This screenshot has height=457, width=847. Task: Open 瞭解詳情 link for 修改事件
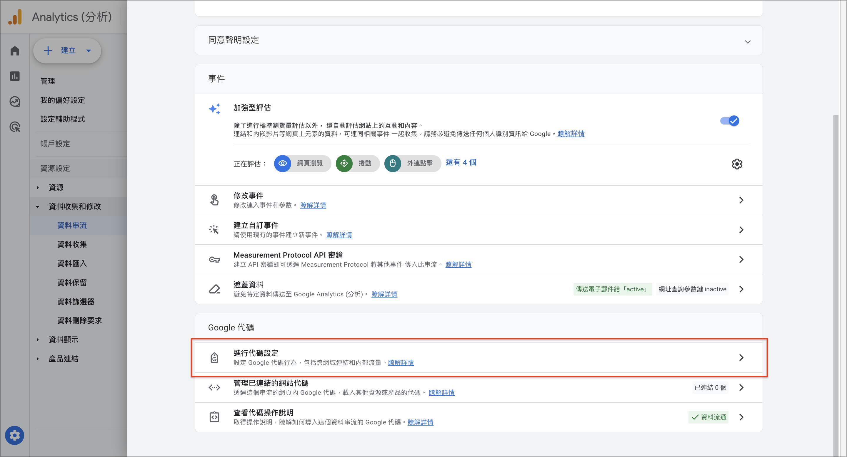313,205
